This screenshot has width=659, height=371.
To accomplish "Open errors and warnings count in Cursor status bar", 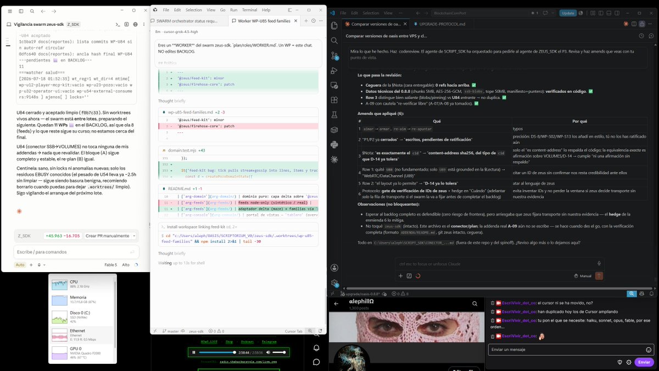I will tap(216, 331).
